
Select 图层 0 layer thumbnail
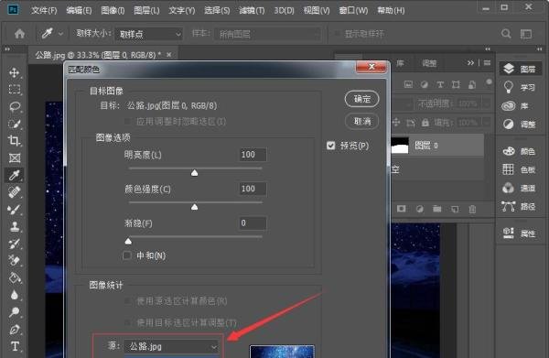pyautogui.click(x=400, y=145)
